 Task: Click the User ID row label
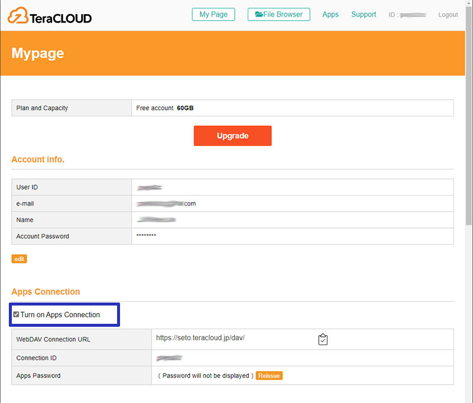tap(27, 187)
